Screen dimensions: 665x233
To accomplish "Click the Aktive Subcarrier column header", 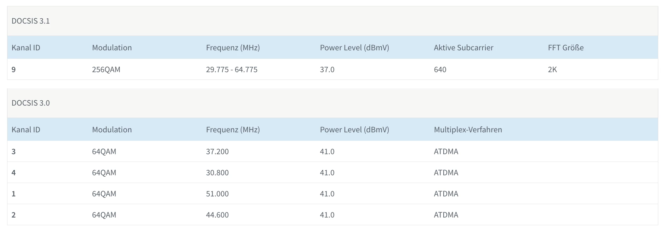I will tap(463, 48).
